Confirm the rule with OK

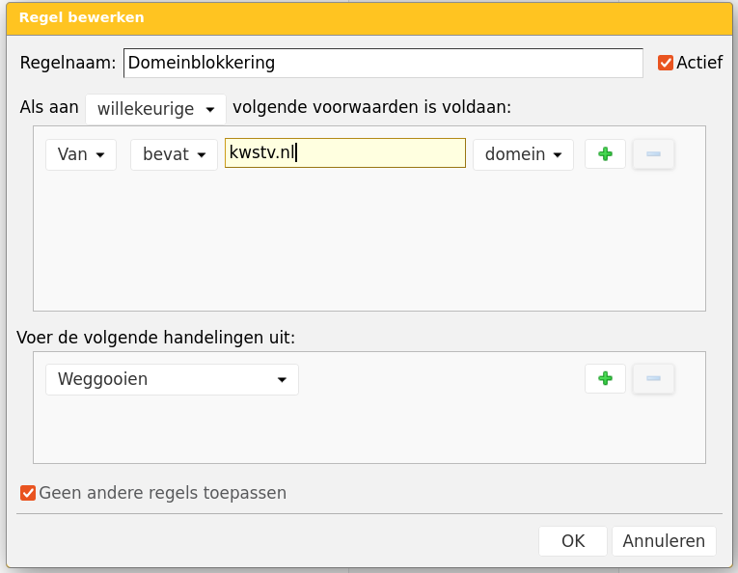(x=573, y=541)
